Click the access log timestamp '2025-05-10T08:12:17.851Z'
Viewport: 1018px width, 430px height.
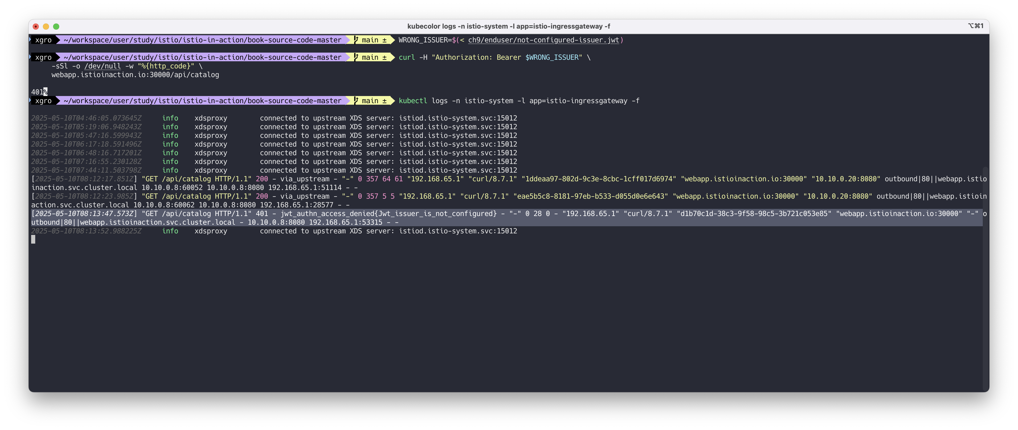84,179
